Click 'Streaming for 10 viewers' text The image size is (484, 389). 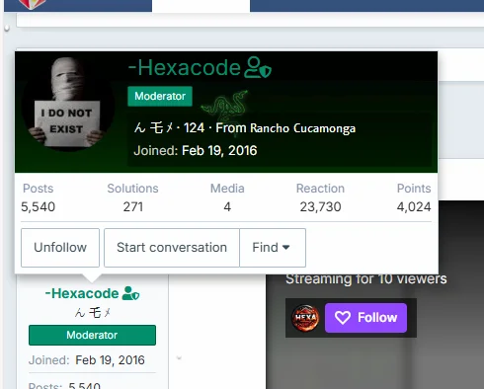(x=366, y=278)
